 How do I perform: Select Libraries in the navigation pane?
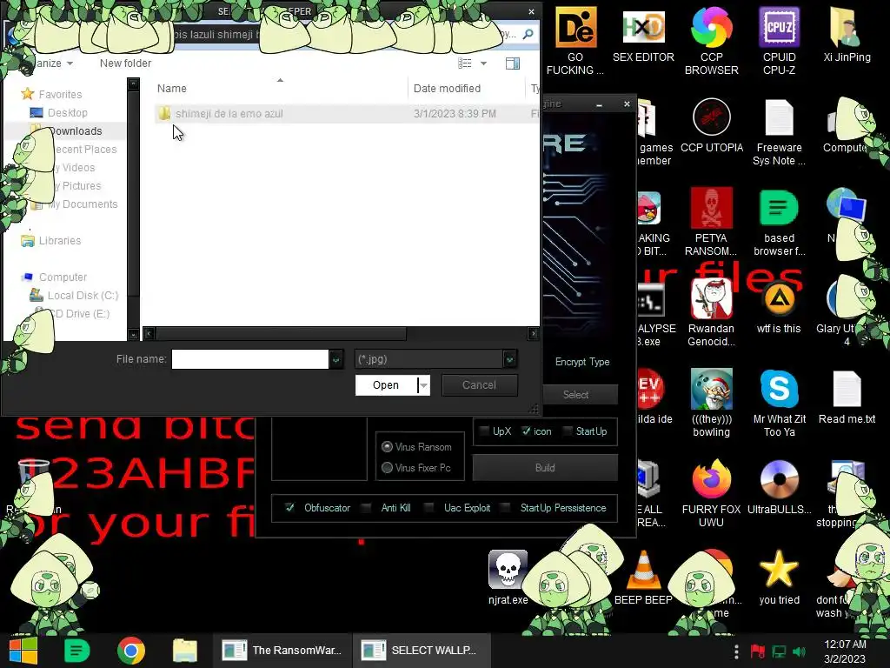(x=51, y=241)
